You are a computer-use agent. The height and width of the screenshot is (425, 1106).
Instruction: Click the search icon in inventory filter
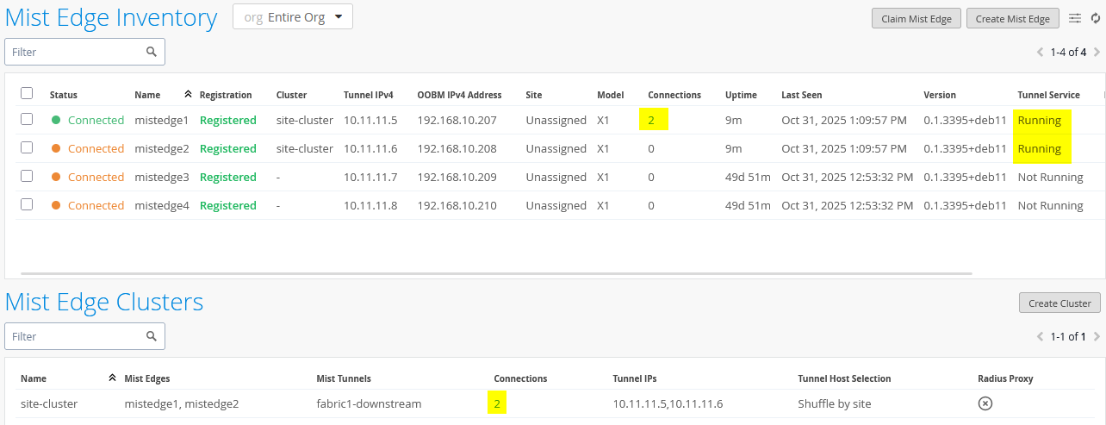[152, 52]
